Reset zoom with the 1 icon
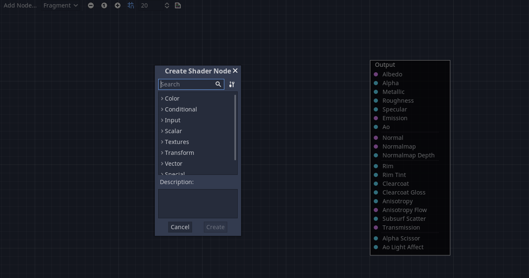The height and width of the screenshot is (278, 529). [x=104, y=5]
